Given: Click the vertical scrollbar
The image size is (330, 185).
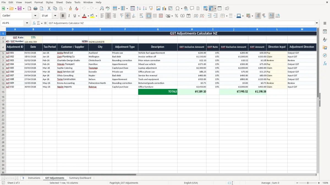Looking at the screenshot, I should pos(318,100).
